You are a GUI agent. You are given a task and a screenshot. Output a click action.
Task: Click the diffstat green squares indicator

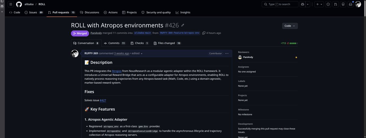(293, 43)
